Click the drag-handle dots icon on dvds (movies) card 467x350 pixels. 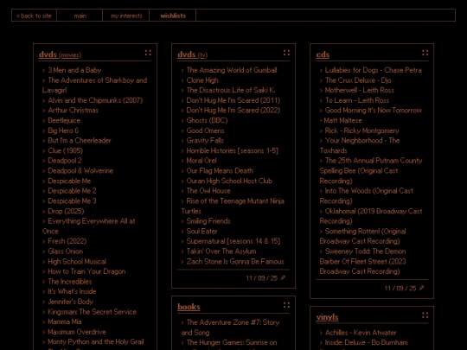point(148,53)
